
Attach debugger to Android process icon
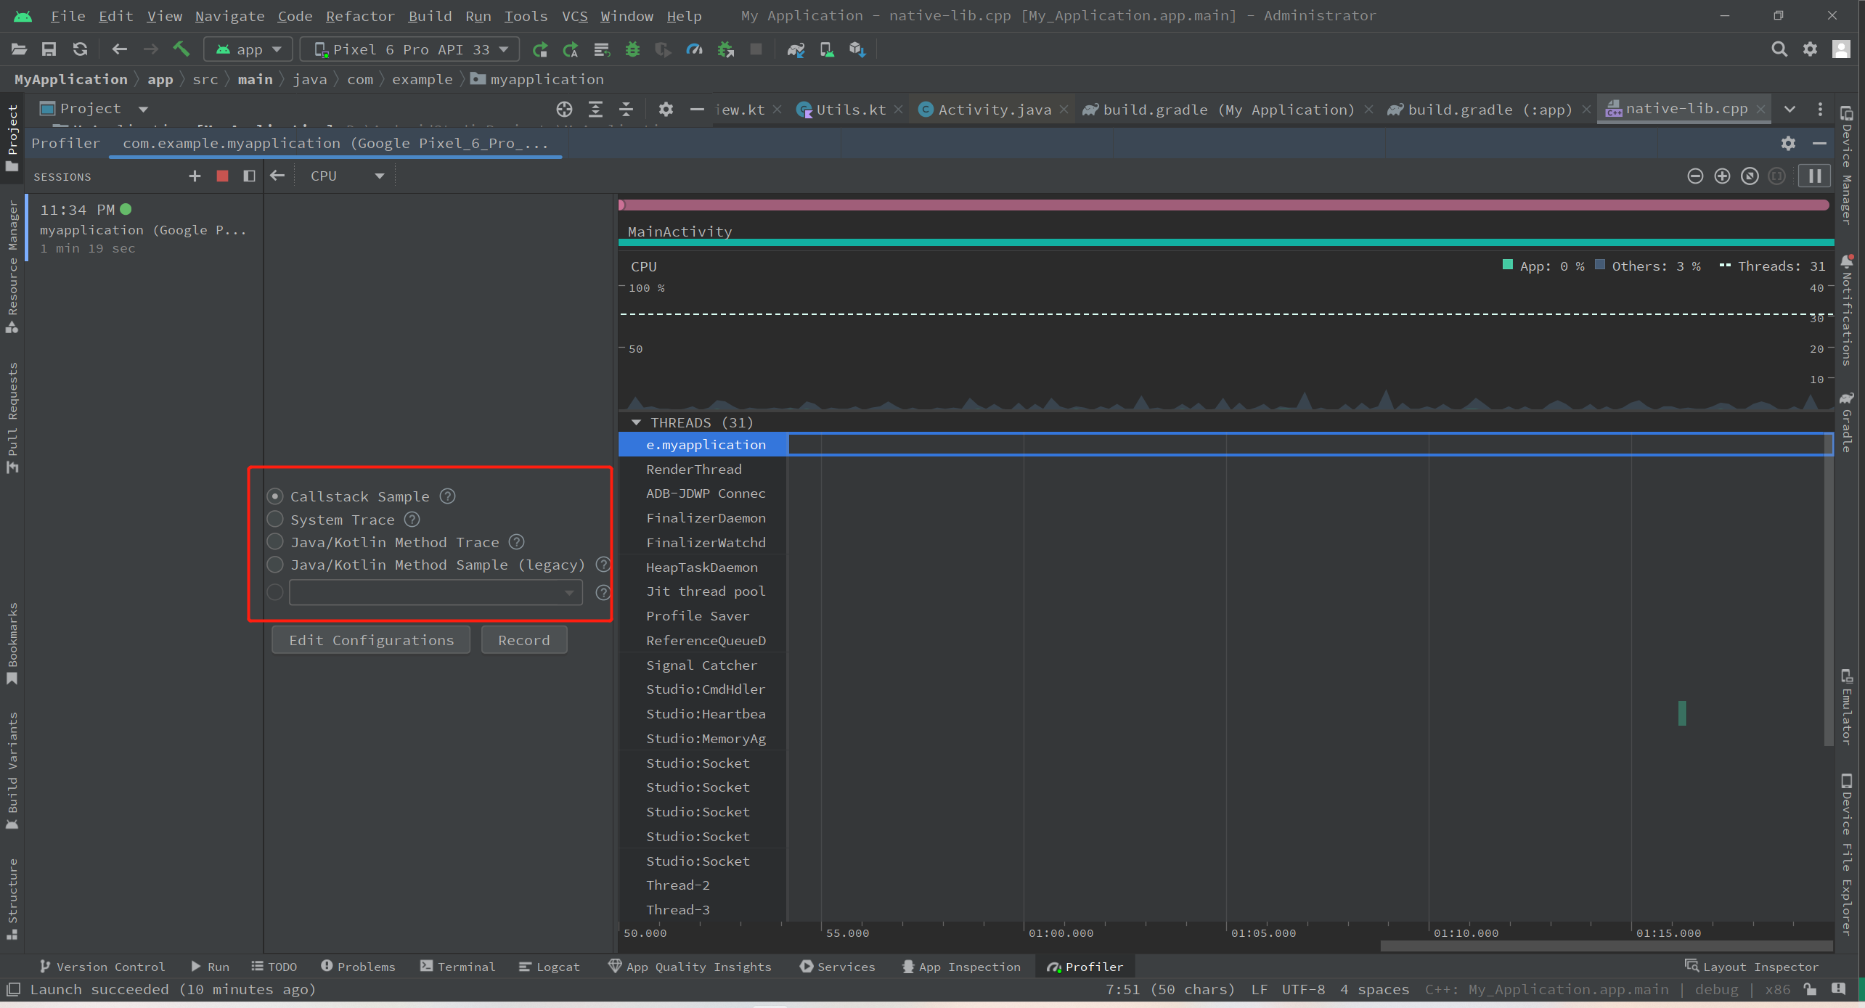[x=725, y=49]
